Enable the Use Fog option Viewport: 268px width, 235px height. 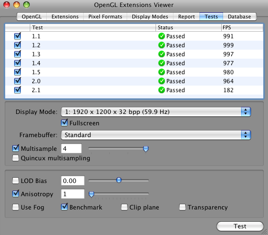pos(16,207)
